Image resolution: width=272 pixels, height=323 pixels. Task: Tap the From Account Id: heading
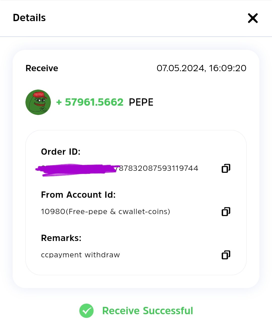coord(78,195)
